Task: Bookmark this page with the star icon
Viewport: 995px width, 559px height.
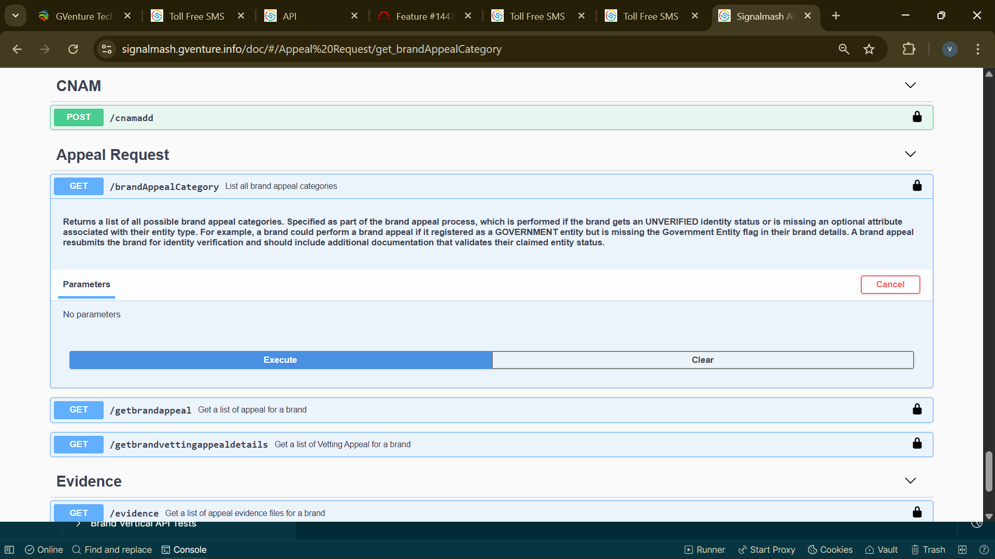Action: (x=869, y=49)
